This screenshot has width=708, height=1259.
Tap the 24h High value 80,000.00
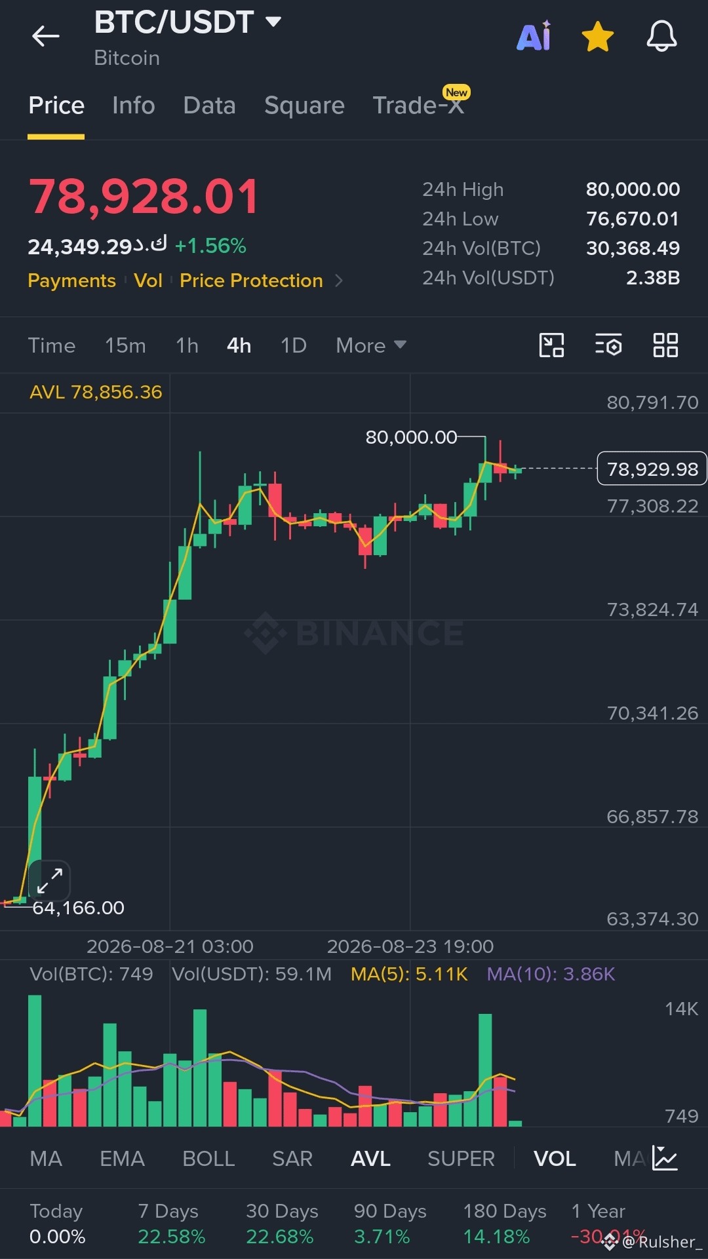[633, 189]
